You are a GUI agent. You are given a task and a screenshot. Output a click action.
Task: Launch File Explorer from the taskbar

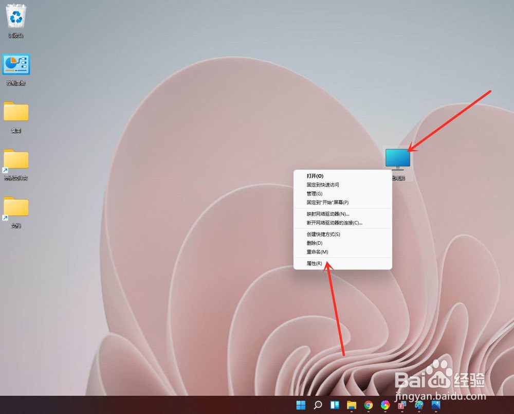coord(352,406)
